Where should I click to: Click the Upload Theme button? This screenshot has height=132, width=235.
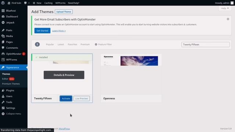tap(64, 12)
